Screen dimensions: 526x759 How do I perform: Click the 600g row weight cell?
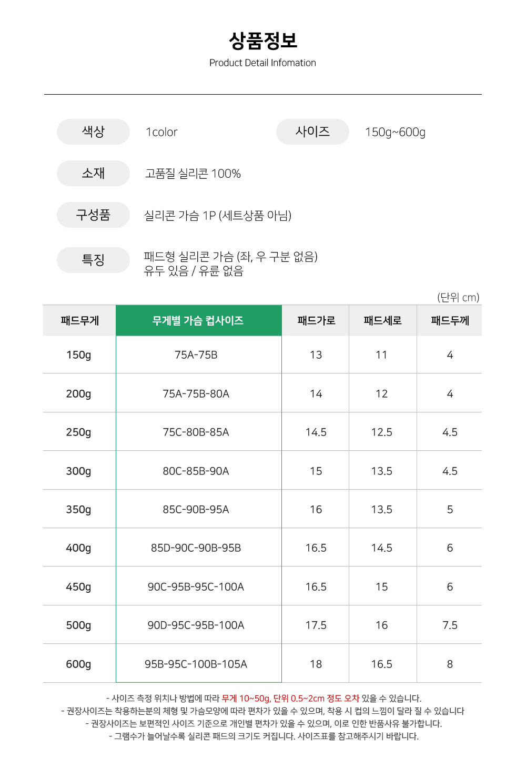[79, 664]
